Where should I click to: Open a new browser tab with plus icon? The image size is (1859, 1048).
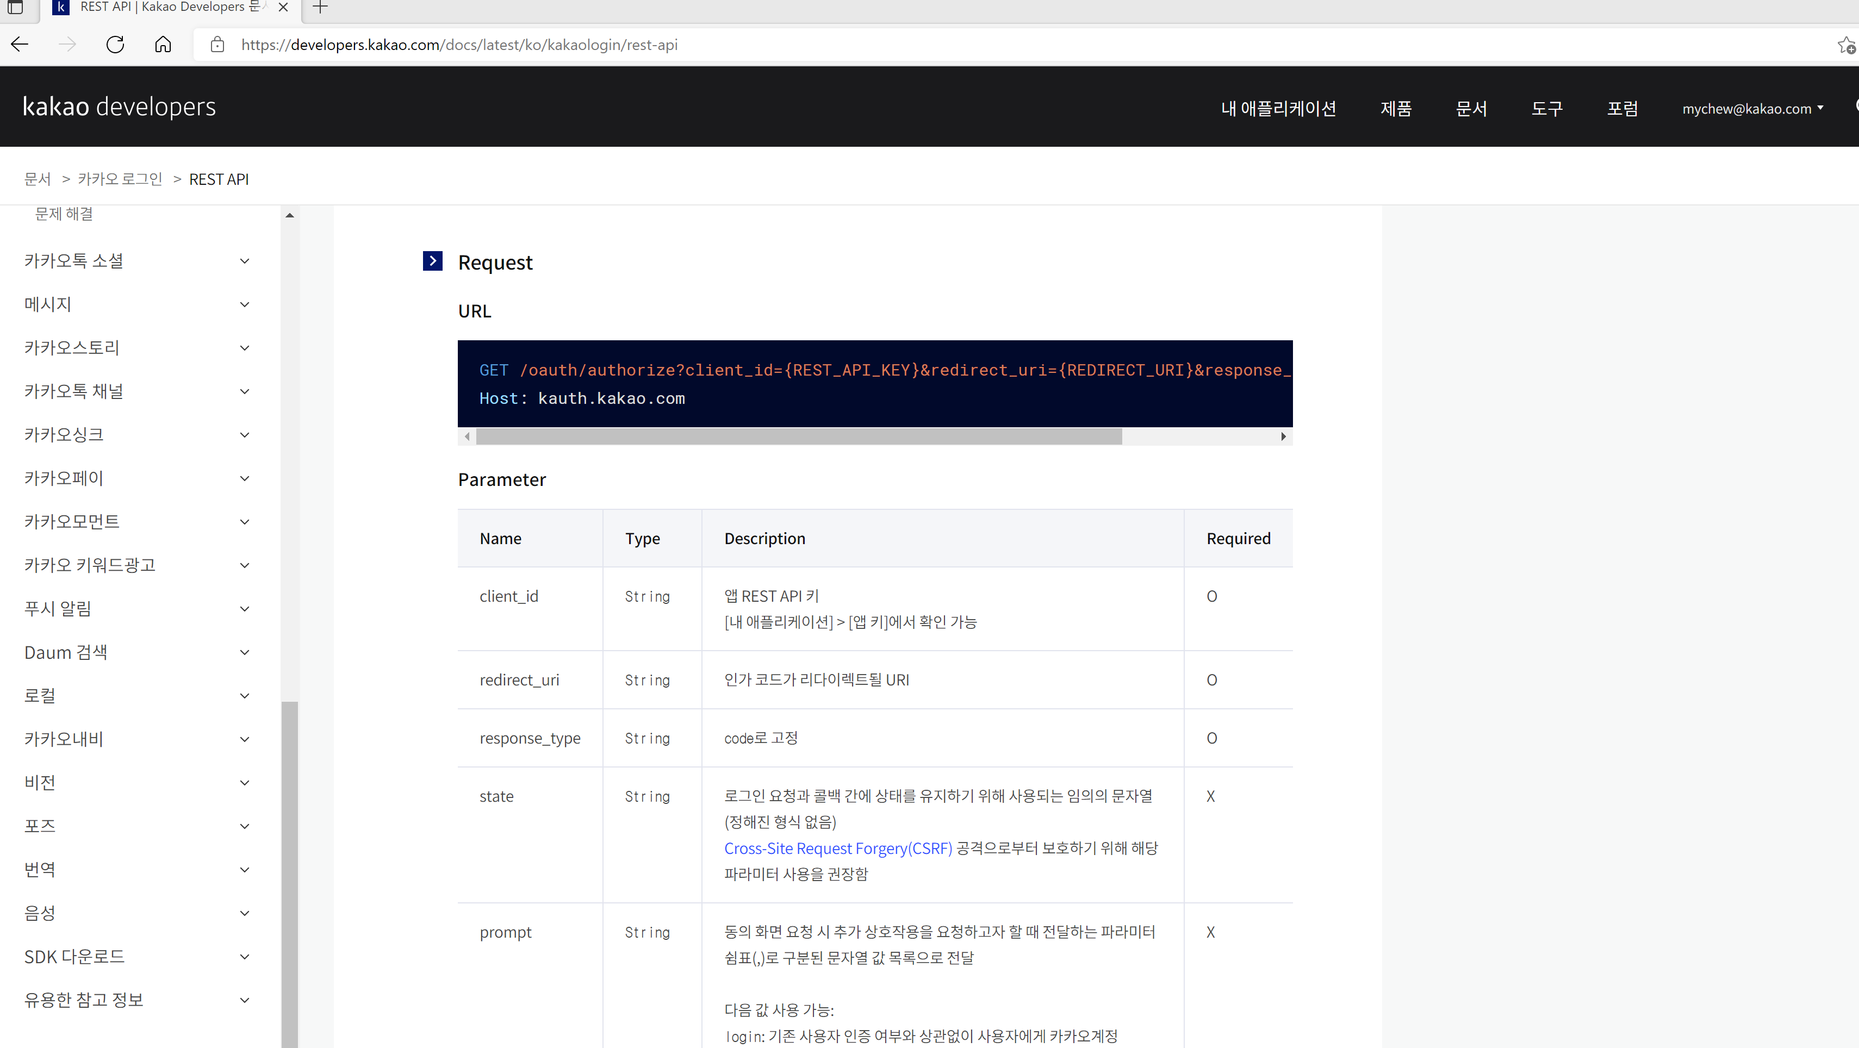tap(320, 7)
